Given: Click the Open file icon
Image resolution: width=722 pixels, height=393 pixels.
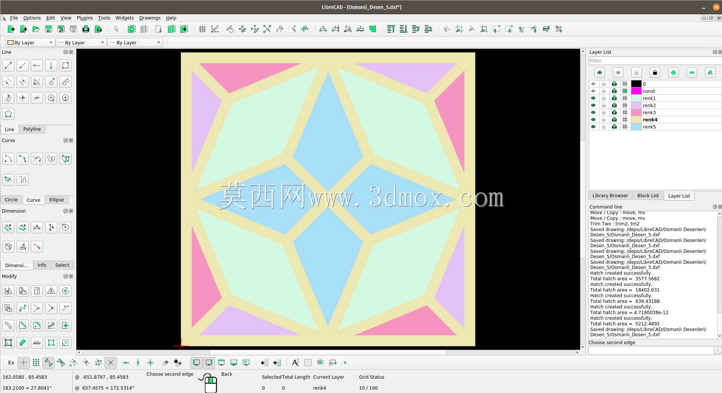Looking at the screenshot, I should 36,29.
